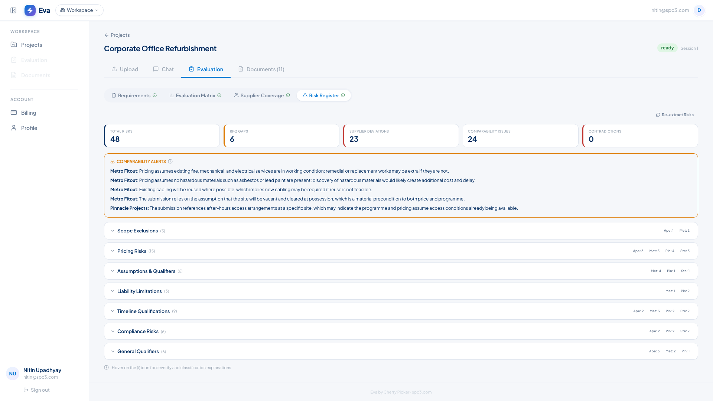Image resolution: width=713 pixels, height=401 pixels.
Task: Toggle the sidebar collapse icon
Action: pyautogui.click(x=13, y=10)
